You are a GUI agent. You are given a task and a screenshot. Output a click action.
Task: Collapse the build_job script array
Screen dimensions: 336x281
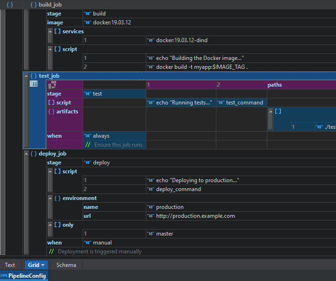coord(50,49)
